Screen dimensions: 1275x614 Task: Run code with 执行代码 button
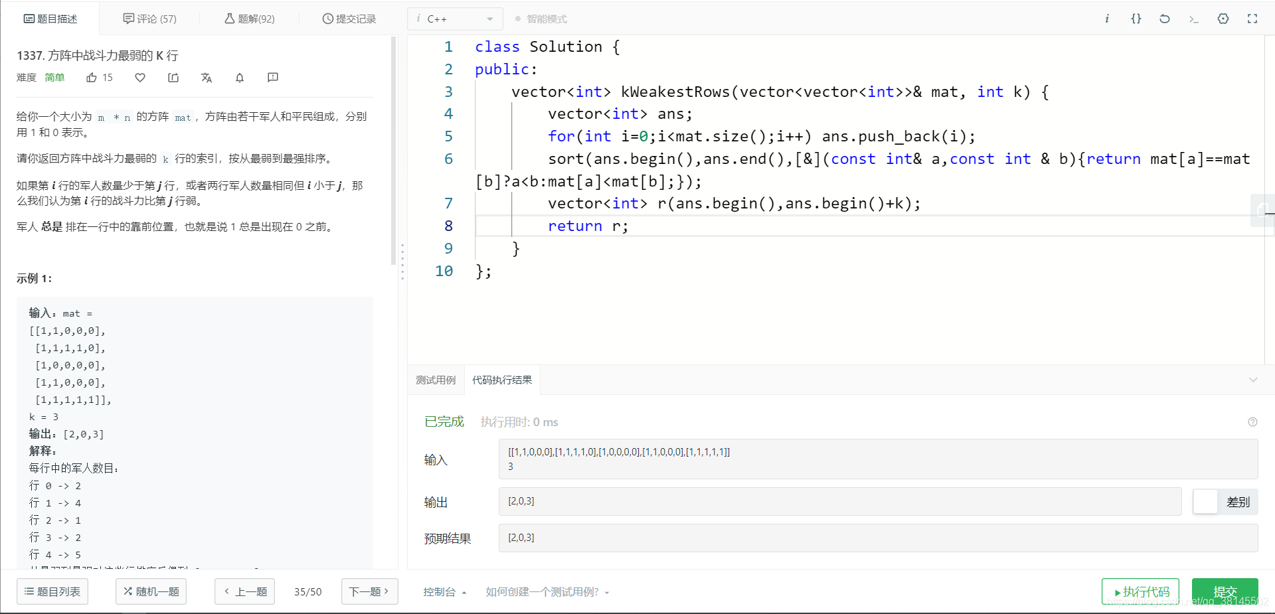[1140, 591]
